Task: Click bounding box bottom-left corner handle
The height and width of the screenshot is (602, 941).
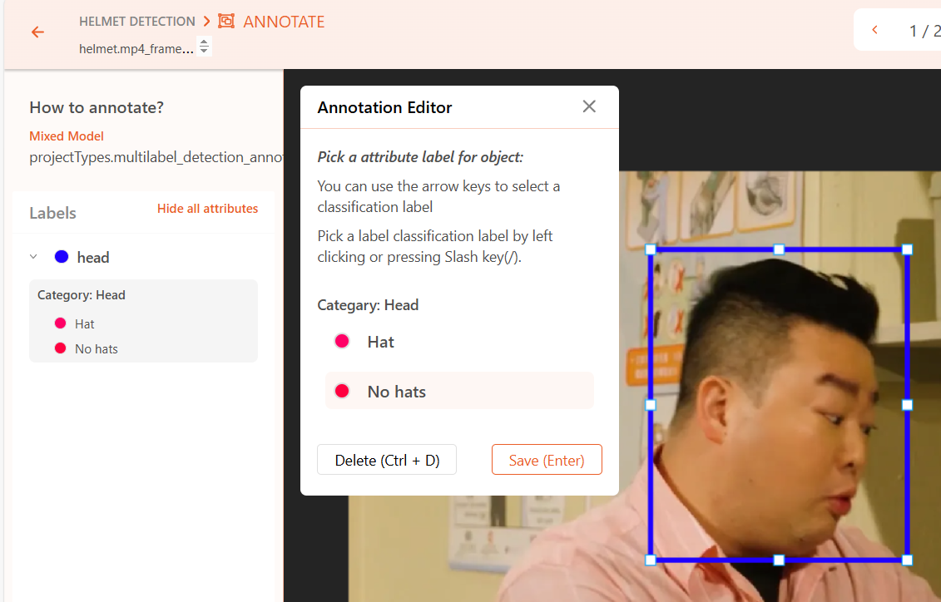Action: pyautogui.click(x=651, y=560)
